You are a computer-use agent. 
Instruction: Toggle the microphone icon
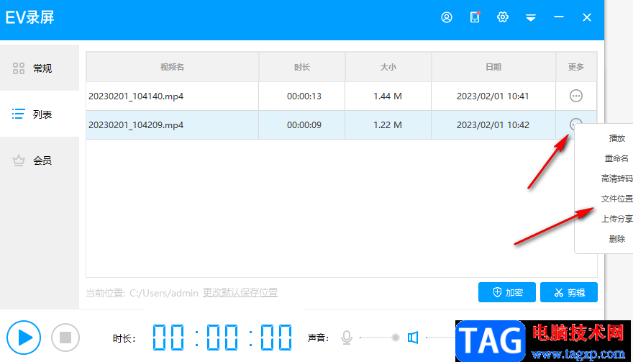click(347, 338)
